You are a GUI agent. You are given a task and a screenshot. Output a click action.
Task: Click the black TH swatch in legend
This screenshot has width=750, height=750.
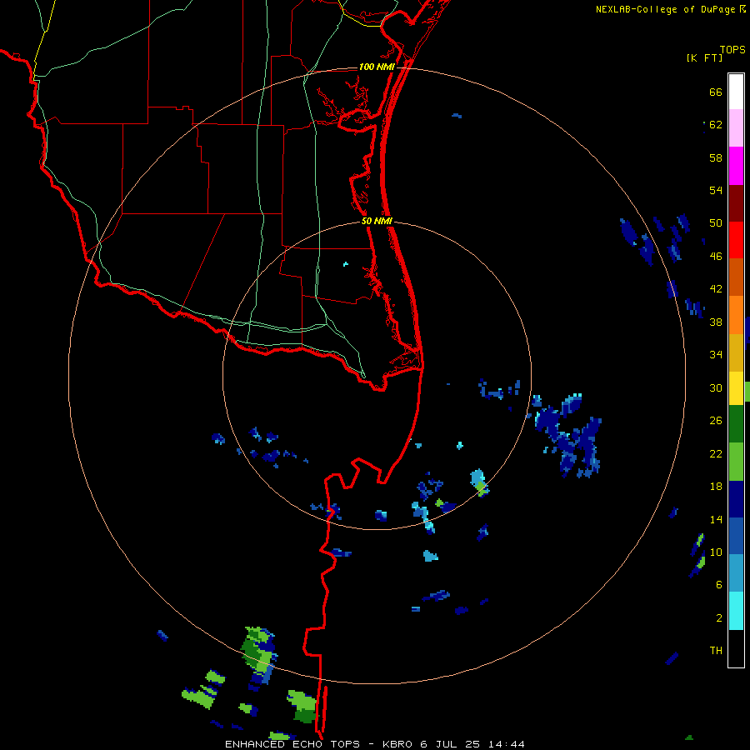[736, 648]
